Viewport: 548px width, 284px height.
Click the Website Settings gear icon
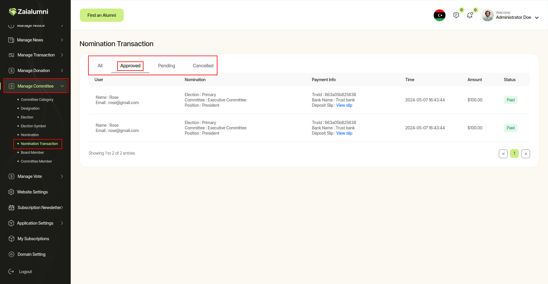point(11,192)
